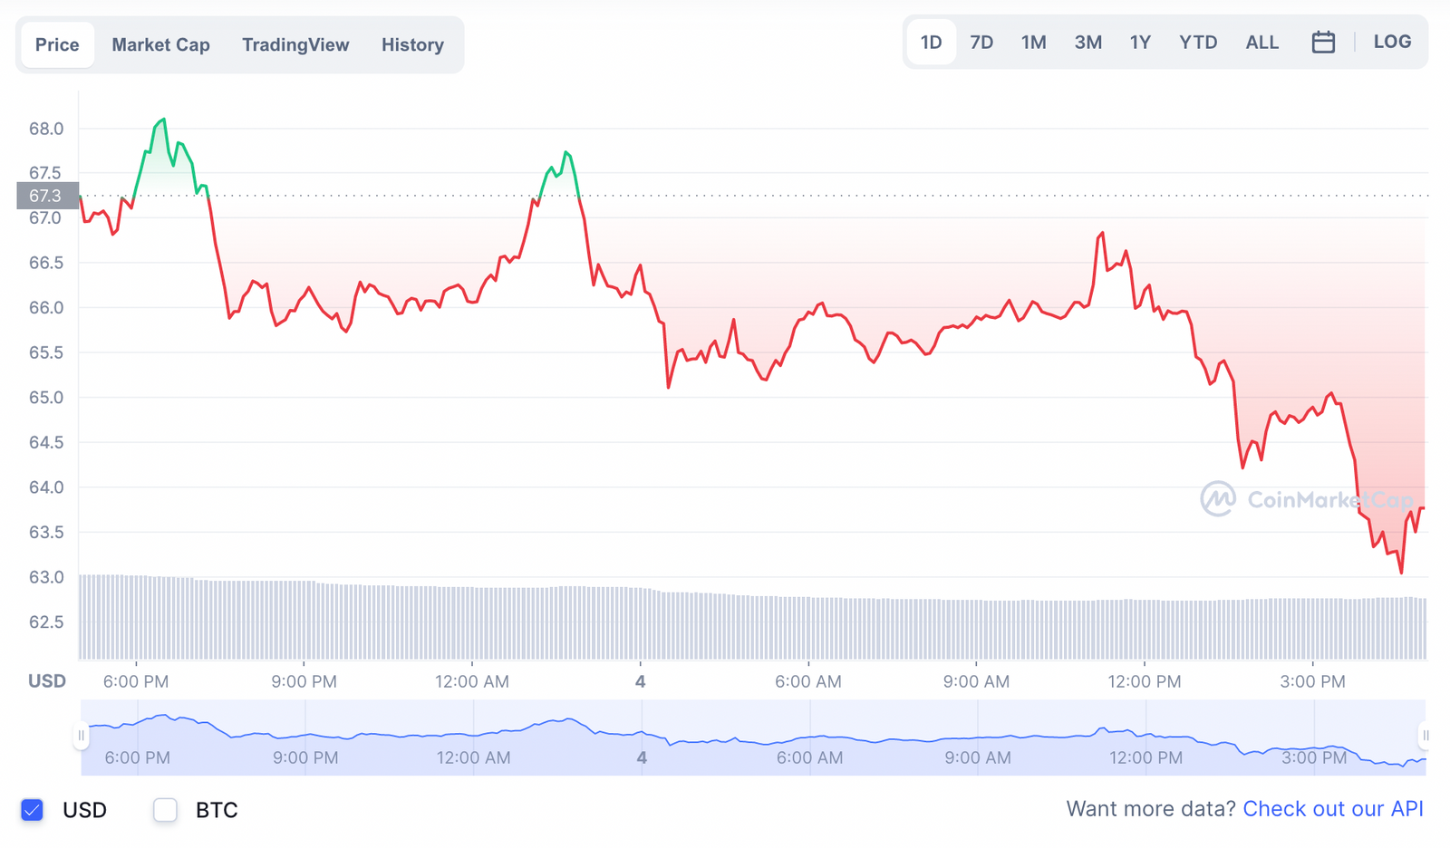Select the 1Y time range
This screenshot has height=848, width=1450.
[1140, 42]
